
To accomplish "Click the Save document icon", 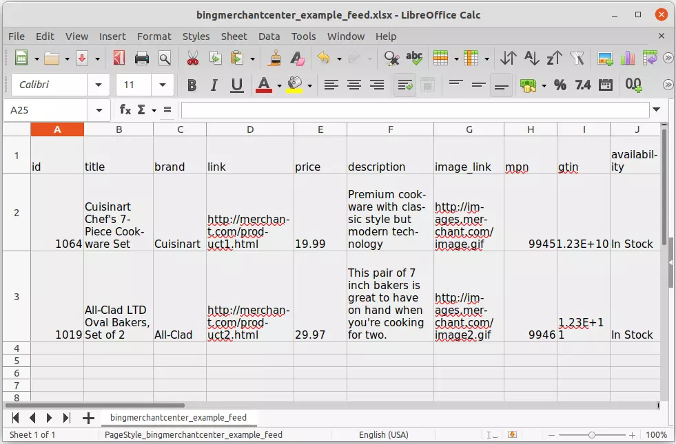I will pos(82,58).
